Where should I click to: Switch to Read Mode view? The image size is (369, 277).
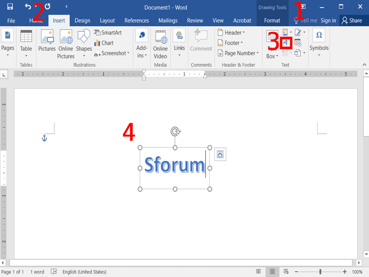coord(258,272)
